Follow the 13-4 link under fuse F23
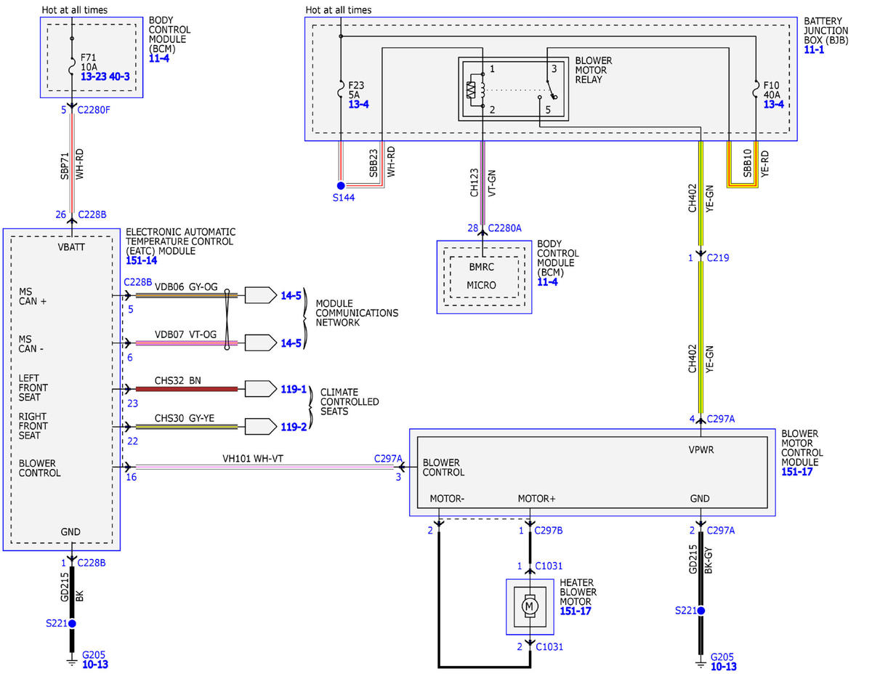The image size is (872, 674). coord(358,105)
